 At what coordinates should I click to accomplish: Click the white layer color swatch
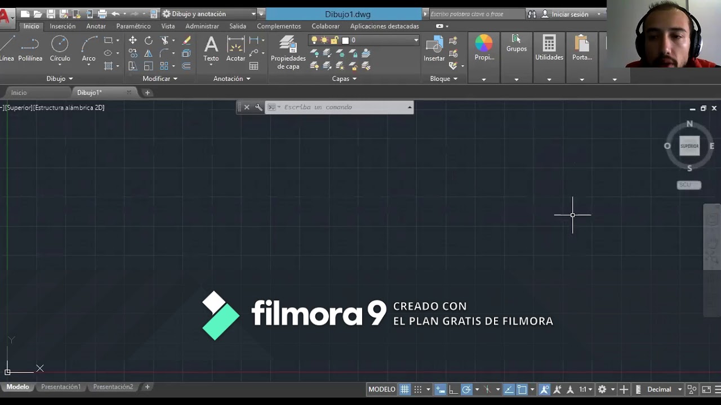(x=345, y=40)
